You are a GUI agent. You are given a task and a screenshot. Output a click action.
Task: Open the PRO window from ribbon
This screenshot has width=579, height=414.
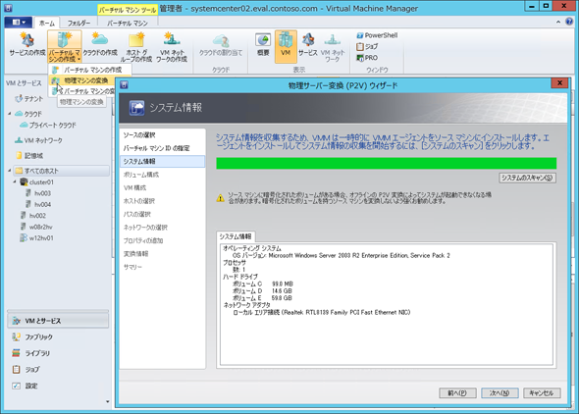(367, 58)
